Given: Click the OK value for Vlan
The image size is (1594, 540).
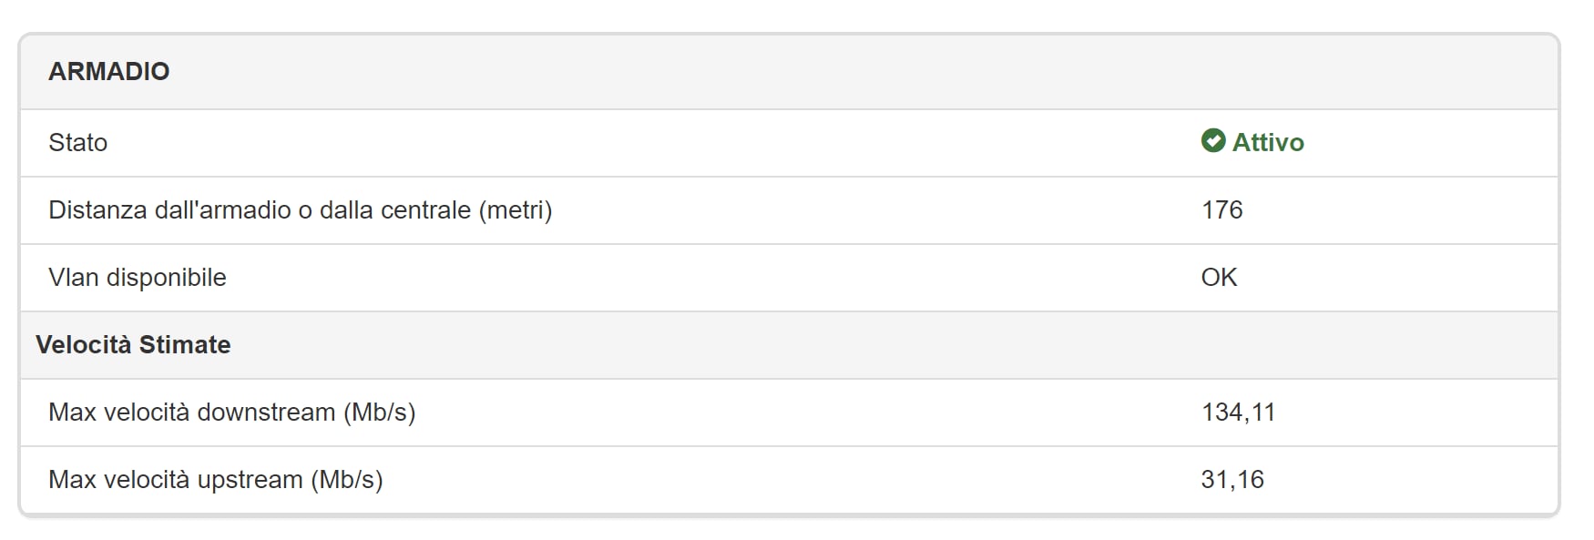Looking at the screenshot, I should (1220, 277).
